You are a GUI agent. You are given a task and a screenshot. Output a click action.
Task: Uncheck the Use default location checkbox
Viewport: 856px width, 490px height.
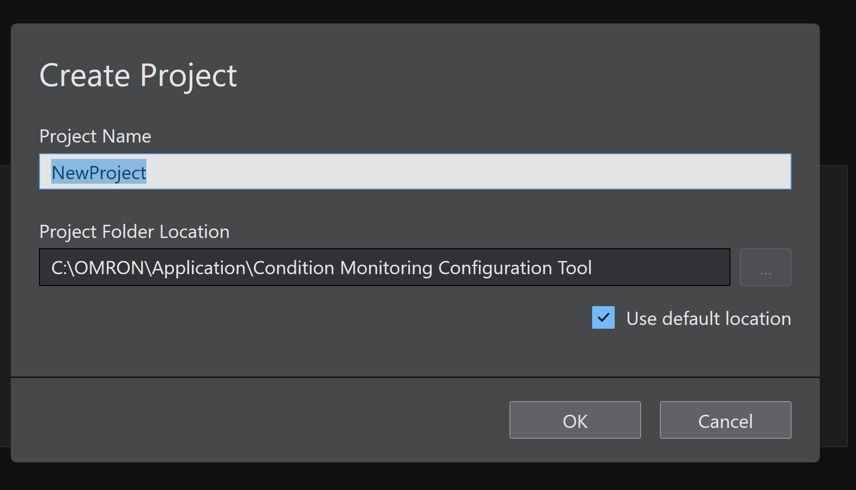603,317
